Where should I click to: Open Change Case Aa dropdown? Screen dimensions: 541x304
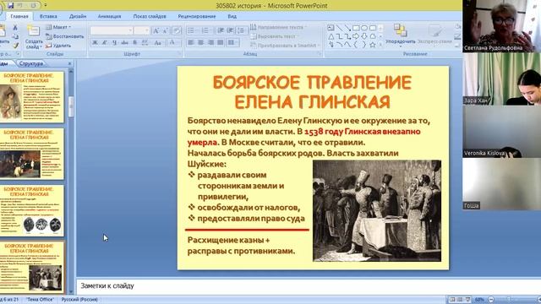(x=158, y=43)
